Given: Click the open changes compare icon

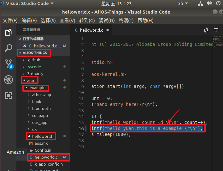Looking at the screenshot, I should click(206, 30).
